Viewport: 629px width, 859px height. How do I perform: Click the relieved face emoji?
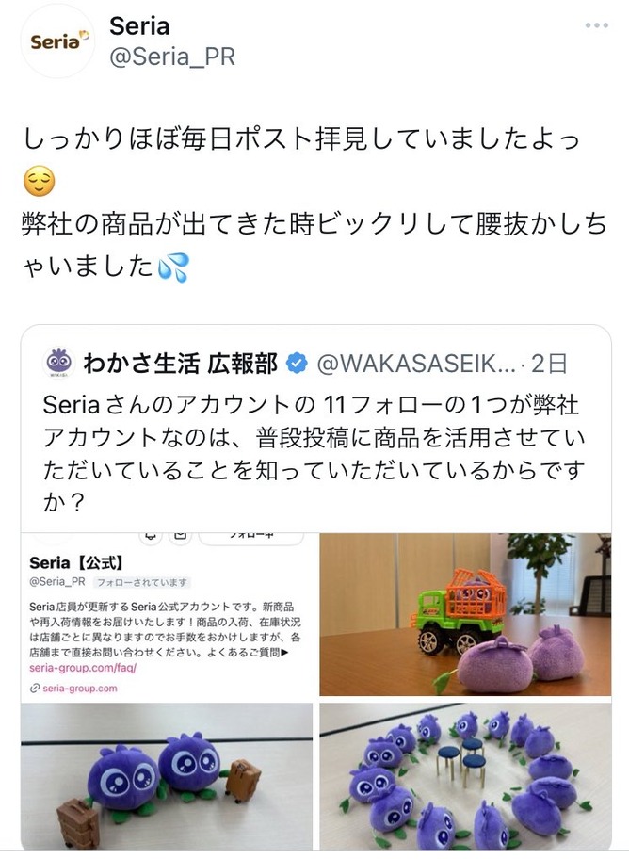tap(39, 182)
